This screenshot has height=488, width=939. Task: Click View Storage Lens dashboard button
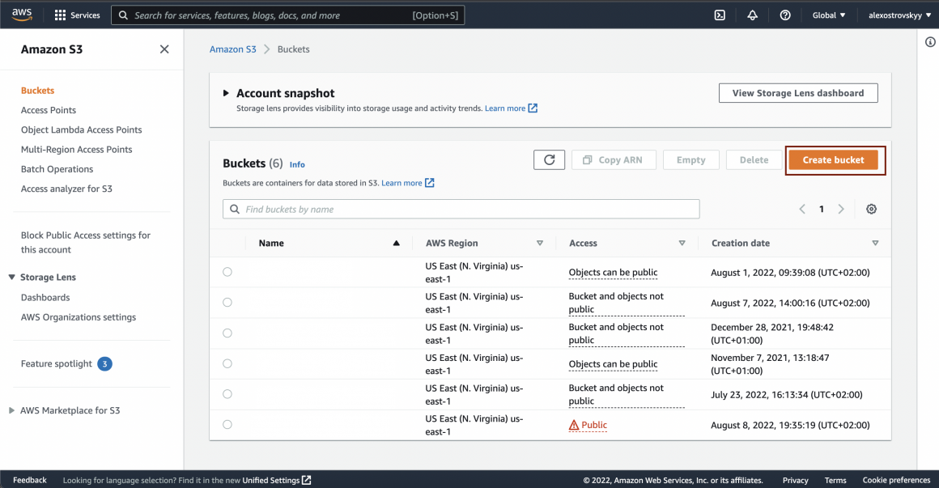point(797,93)
